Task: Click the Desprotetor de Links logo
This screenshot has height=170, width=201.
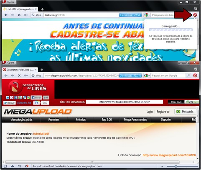Action: click(28, 87)
